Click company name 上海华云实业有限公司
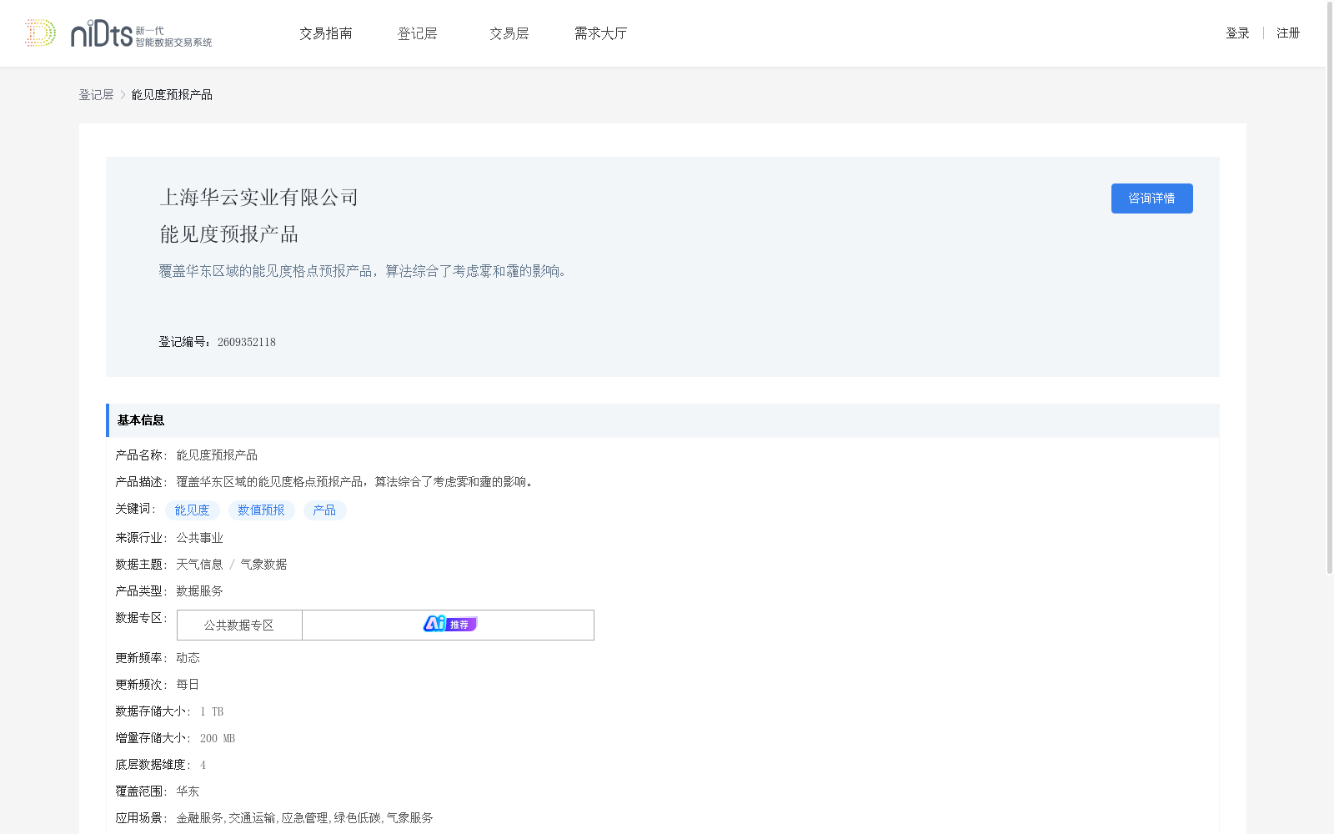This screenshot has width=1334, height=834. 258,198
